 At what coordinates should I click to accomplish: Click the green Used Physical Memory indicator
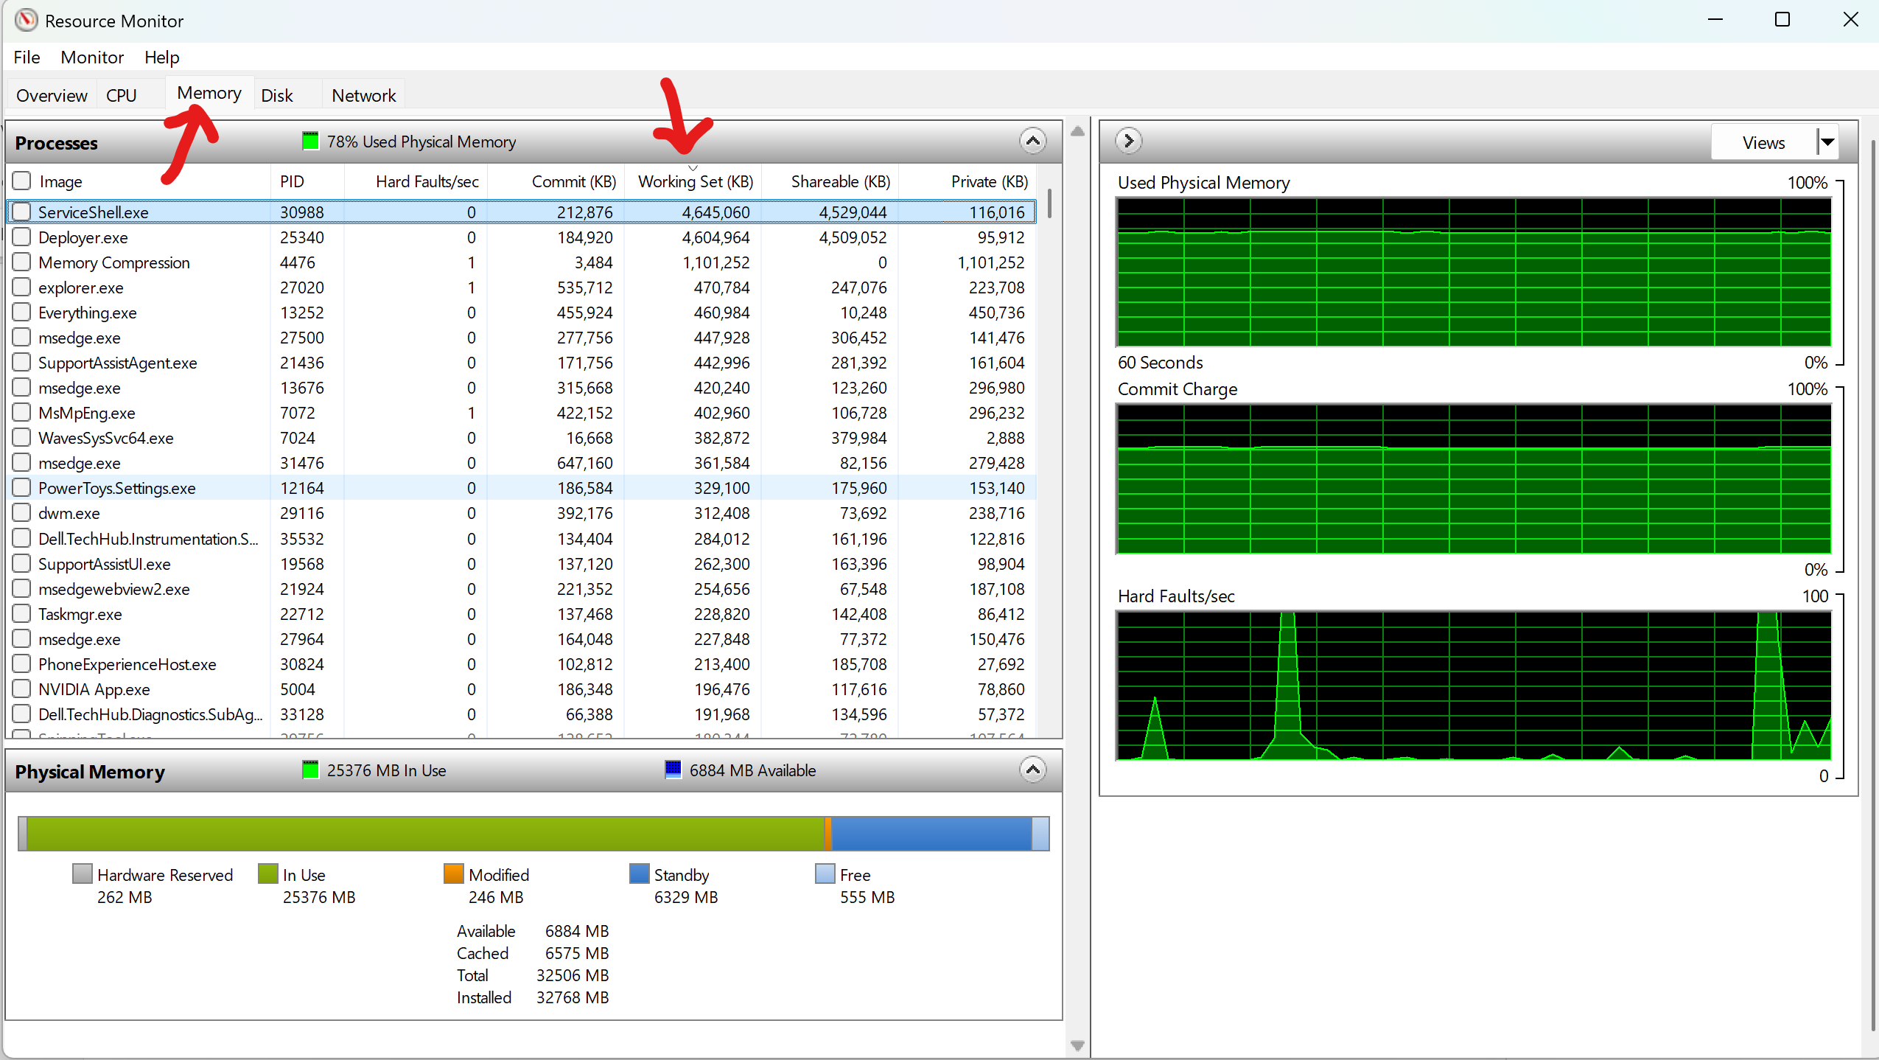310,141
